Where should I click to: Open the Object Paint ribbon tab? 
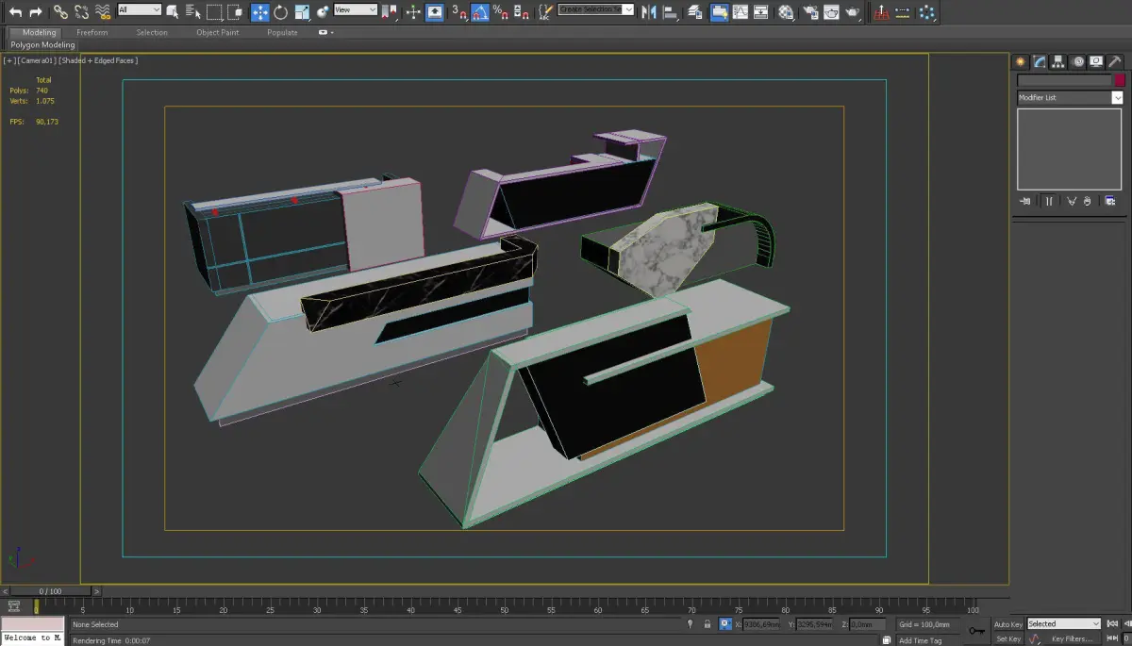coord(217,32)
